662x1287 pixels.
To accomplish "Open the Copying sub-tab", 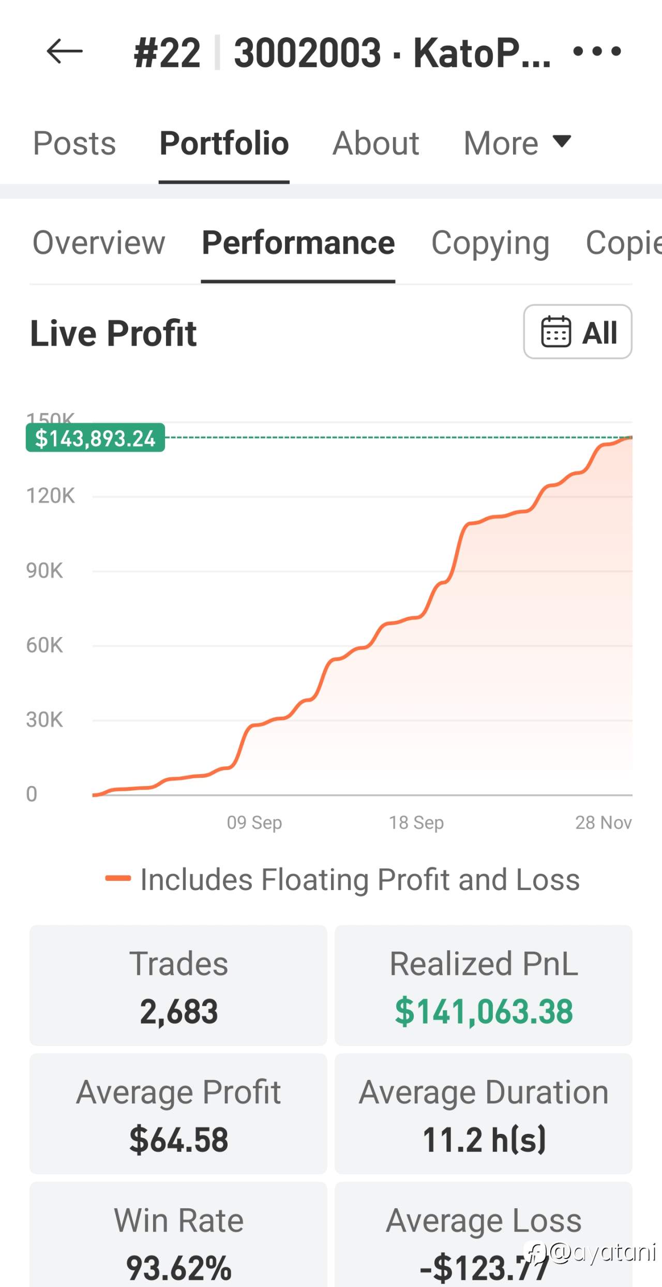I will click(490, 243).
